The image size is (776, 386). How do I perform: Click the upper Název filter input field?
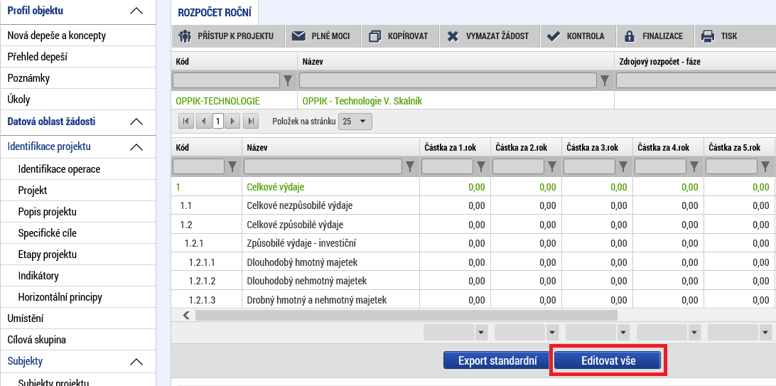click(x=448, y=80)
